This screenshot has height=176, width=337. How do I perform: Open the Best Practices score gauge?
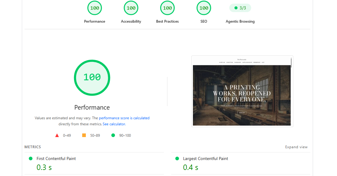pos(167,8)
